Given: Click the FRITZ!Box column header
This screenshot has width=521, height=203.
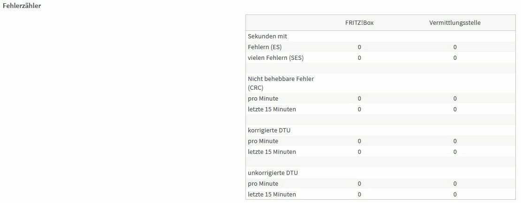Looking at the screenshot, I should [x=360, y=22].
